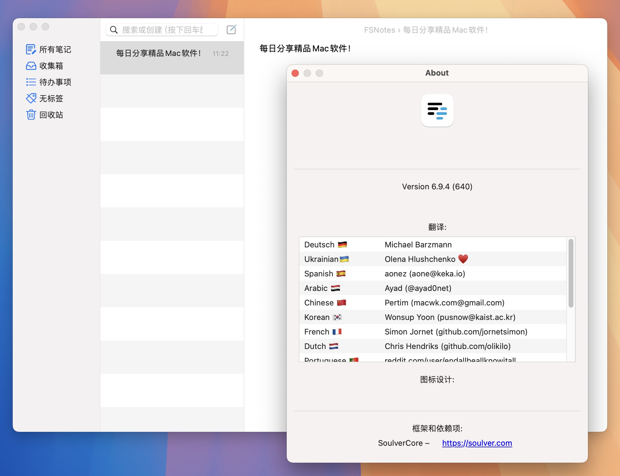Click Michael Barzmann translator name
This screenshot has width=620, height=476.
(x=418, y=245)
